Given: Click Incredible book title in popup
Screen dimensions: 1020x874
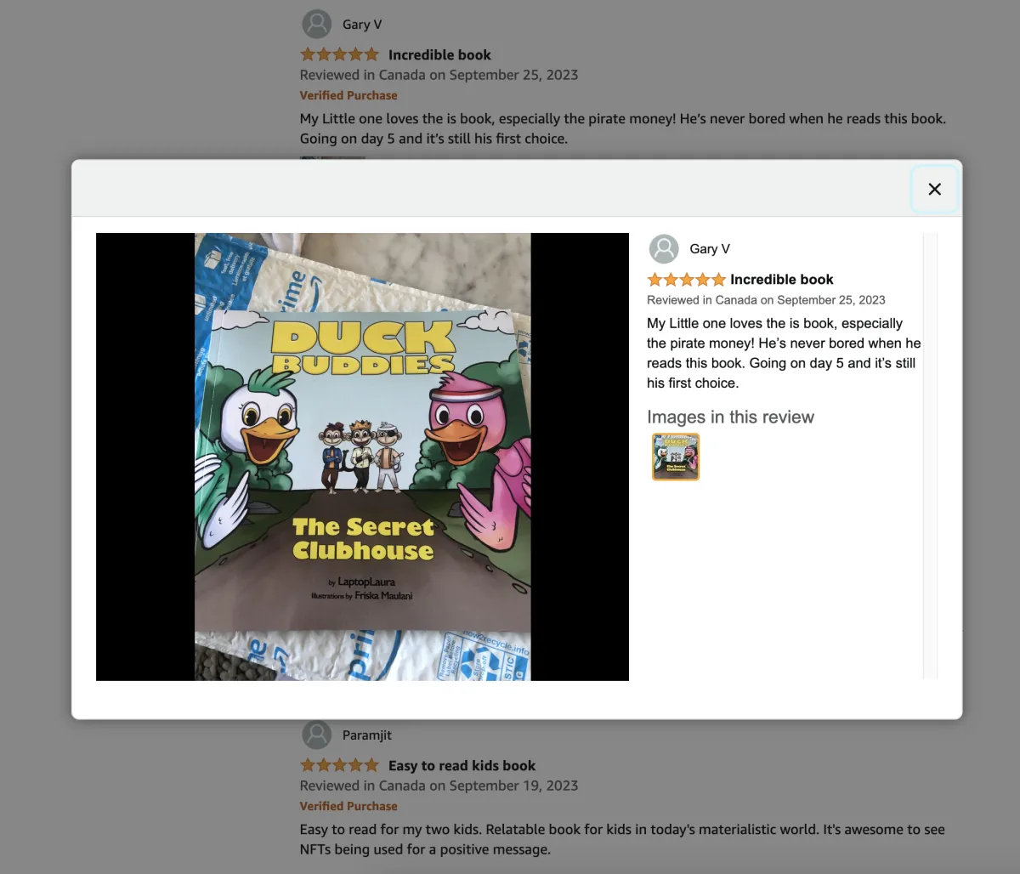Looking at the screenshot, I should (782, 280).
